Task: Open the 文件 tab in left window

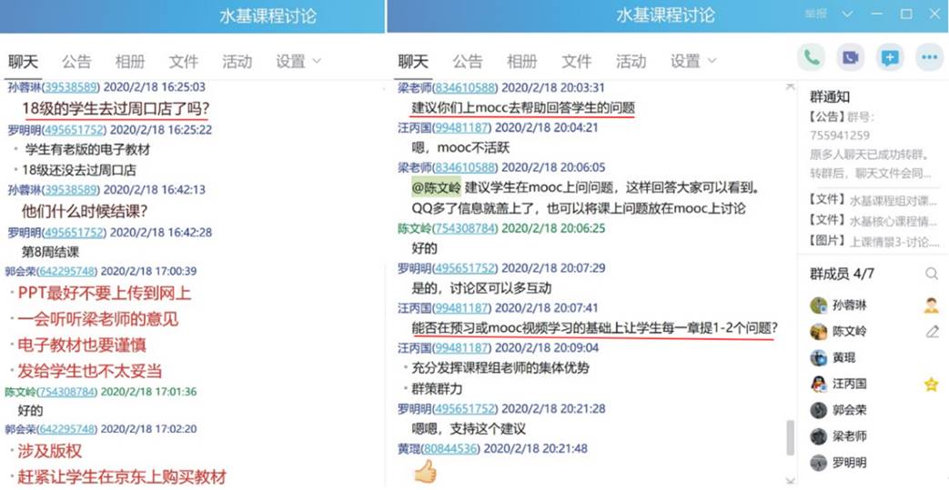Action: [184, 62]
